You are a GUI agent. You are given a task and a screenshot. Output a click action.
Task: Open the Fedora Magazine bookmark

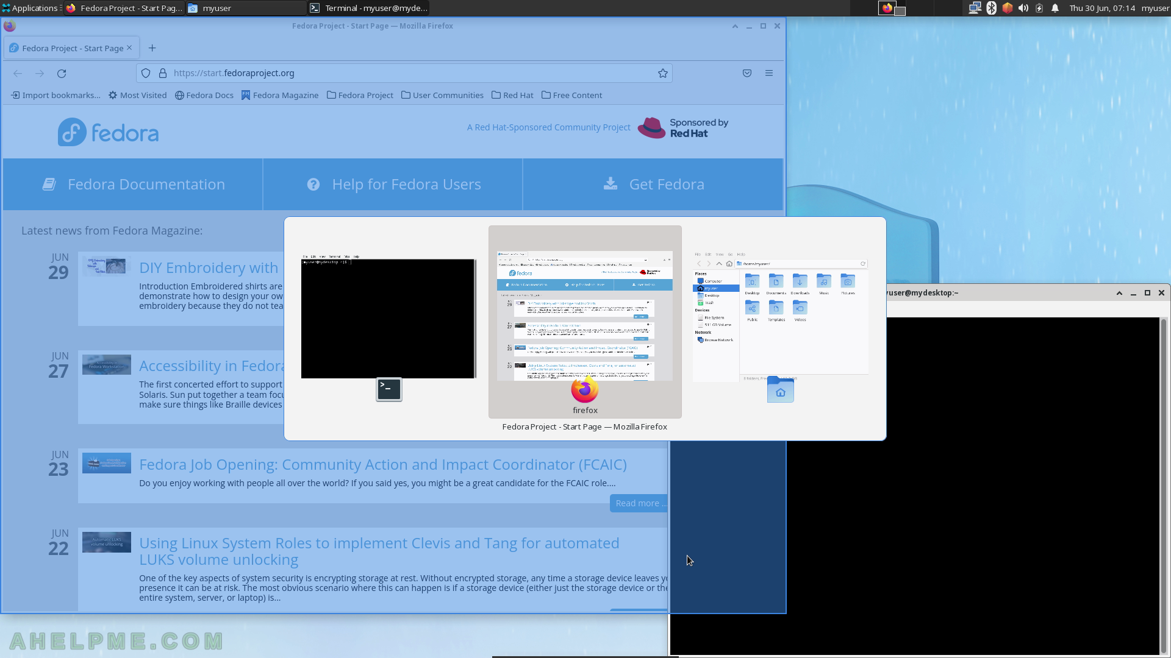(280, 95)
